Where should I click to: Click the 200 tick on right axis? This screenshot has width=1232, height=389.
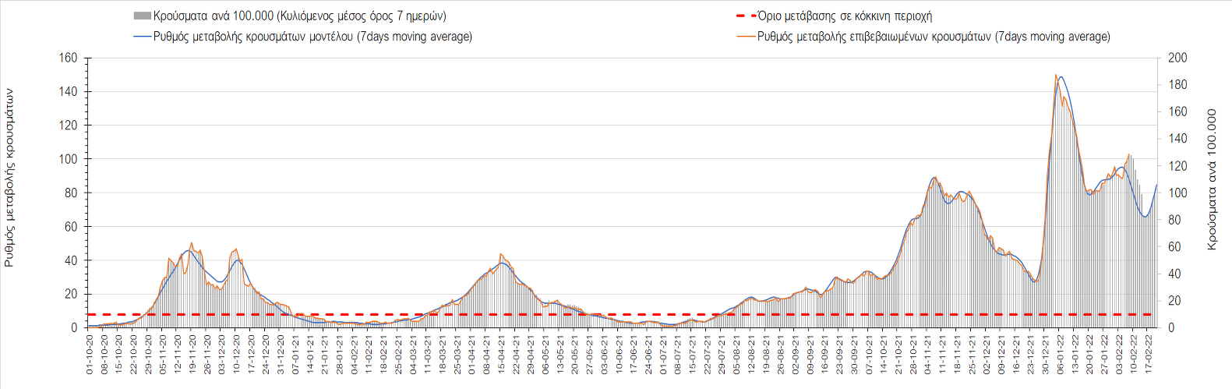1177,58
